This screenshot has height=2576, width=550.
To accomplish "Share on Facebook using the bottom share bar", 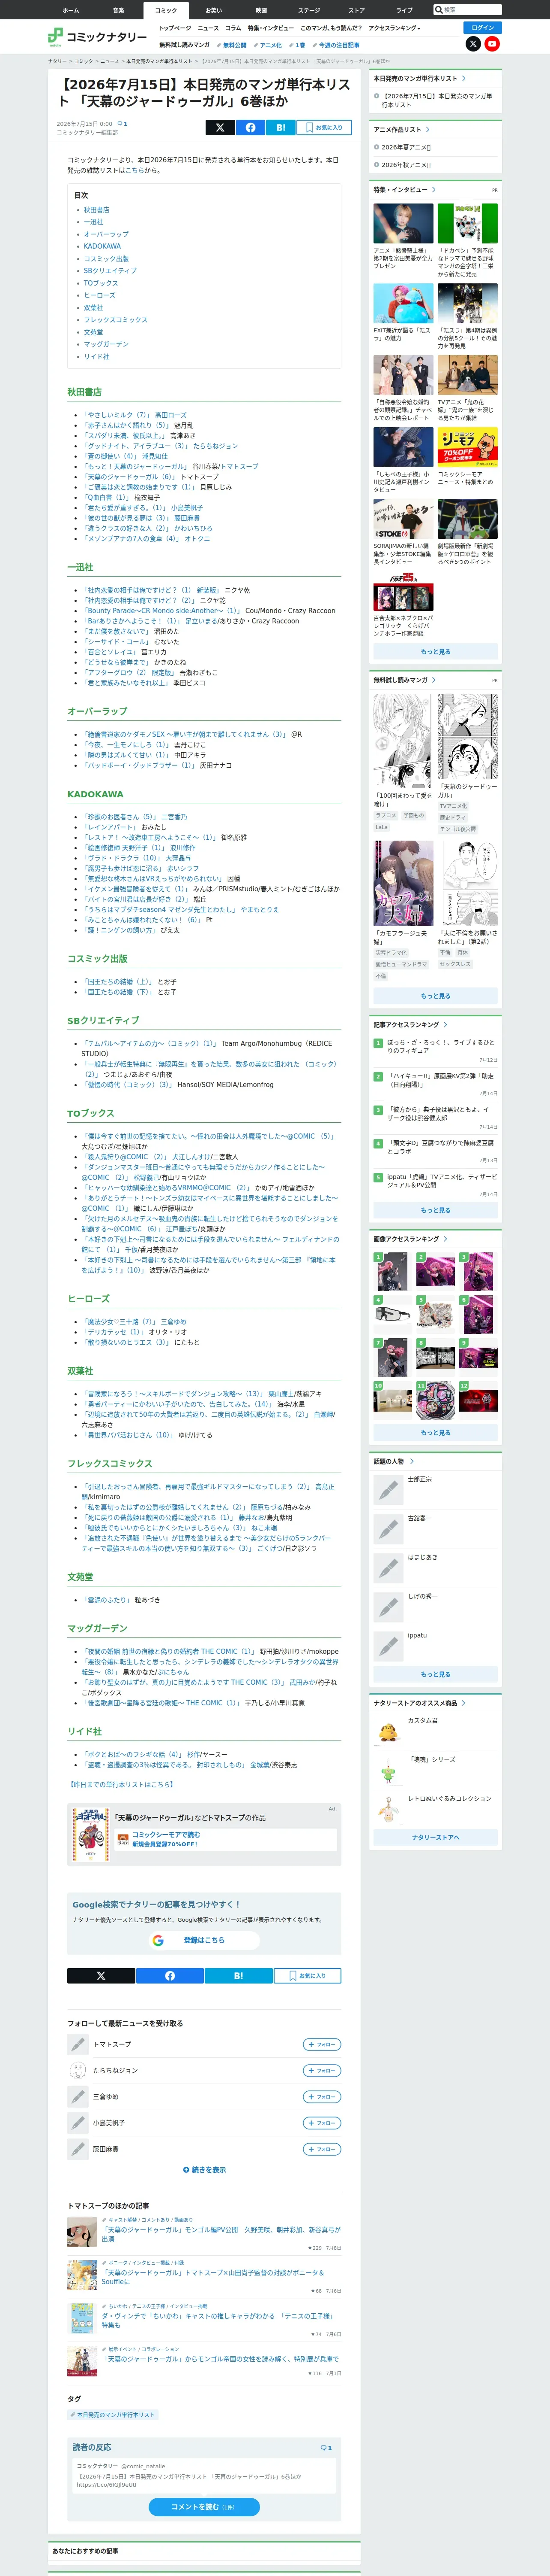I will [170, 1975].
